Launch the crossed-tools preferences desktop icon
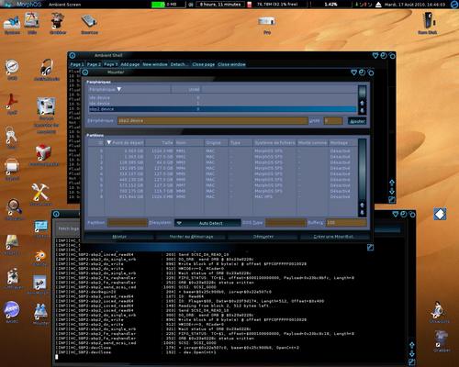The height and width of the screenshot is (367, 459). 40,194
